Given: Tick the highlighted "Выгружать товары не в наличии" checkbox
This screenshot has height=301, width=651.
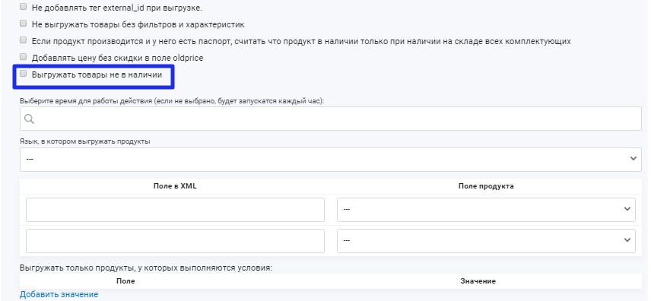Looking at the screenshot, I should tap(24, 74).
